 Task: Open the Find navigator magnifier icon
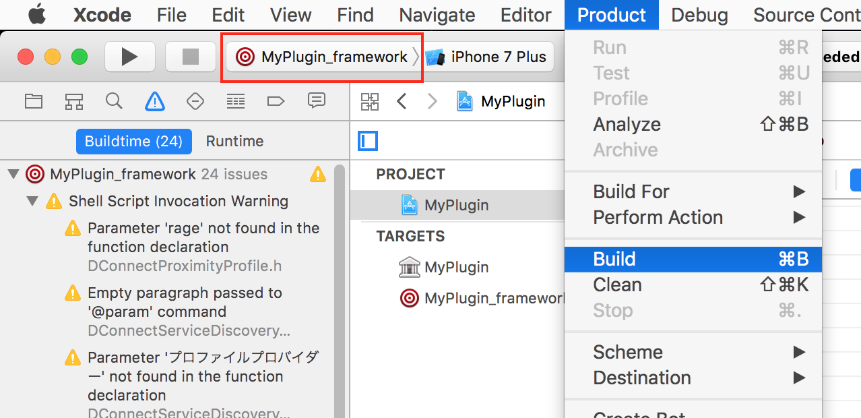pyautogui.click(x=115, y=102)
